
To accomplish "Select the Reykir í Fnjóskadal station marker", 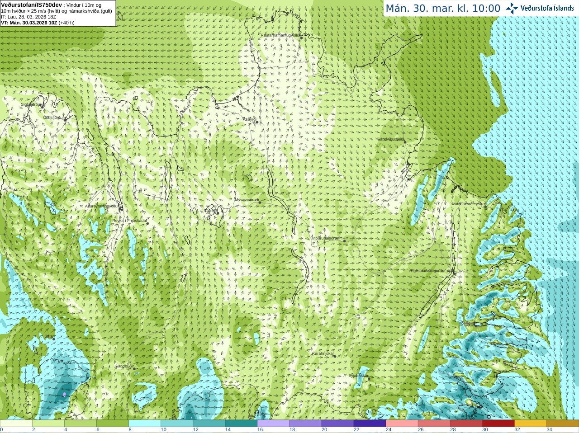I will pyautogui.click(x=147, y=224).
